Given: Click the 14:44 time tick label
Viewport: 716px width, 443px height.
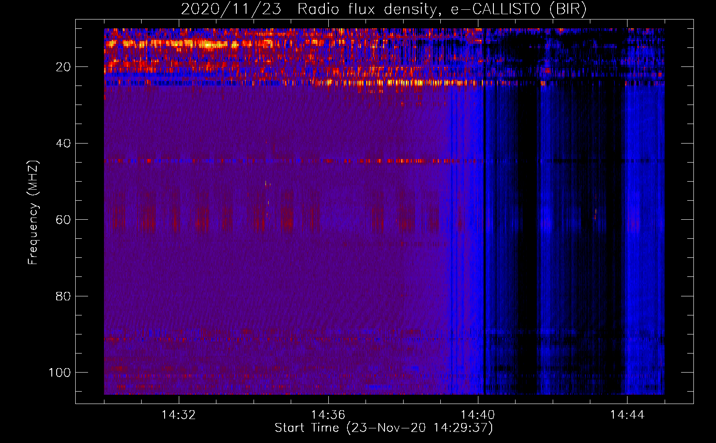Looking at the screenshot, I should pyautogui.click(x=627, y=415).
